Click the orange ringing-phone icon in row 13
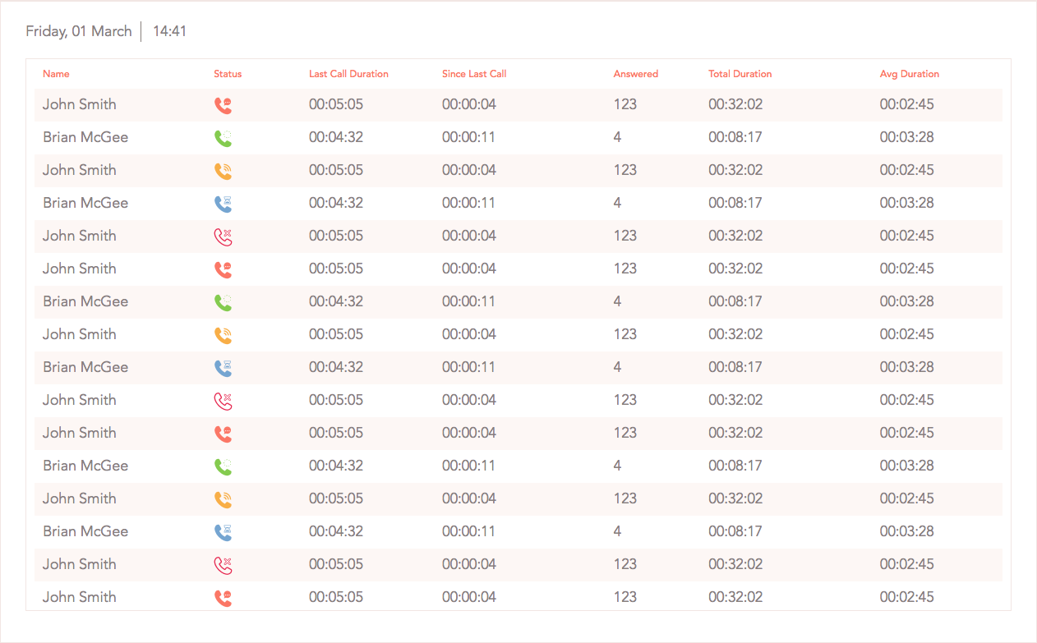This screenshot has height=643, width=1037. tap(223, 499)
